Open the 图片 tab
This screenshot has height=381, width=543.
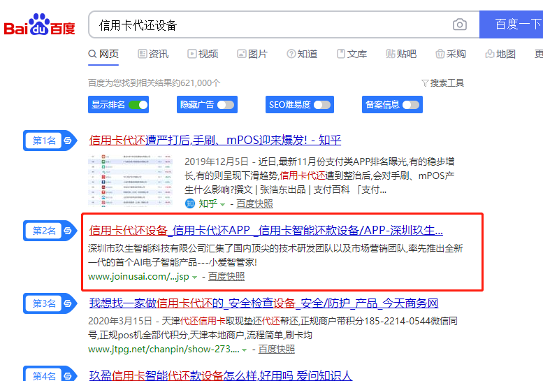click(252, 54)
